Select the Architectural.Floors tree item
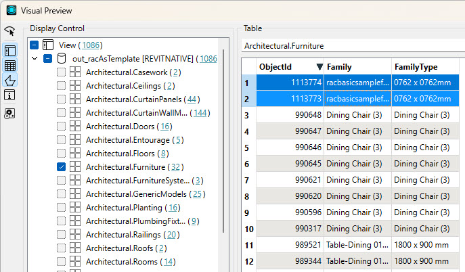465x272 pixels. click(127, 154)
